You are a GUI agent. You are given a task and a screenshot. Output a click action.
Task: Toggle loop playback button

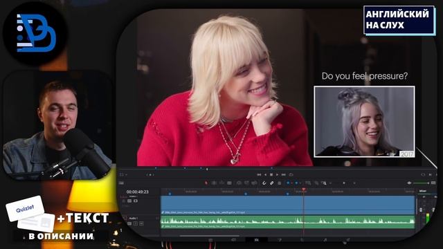291,175
